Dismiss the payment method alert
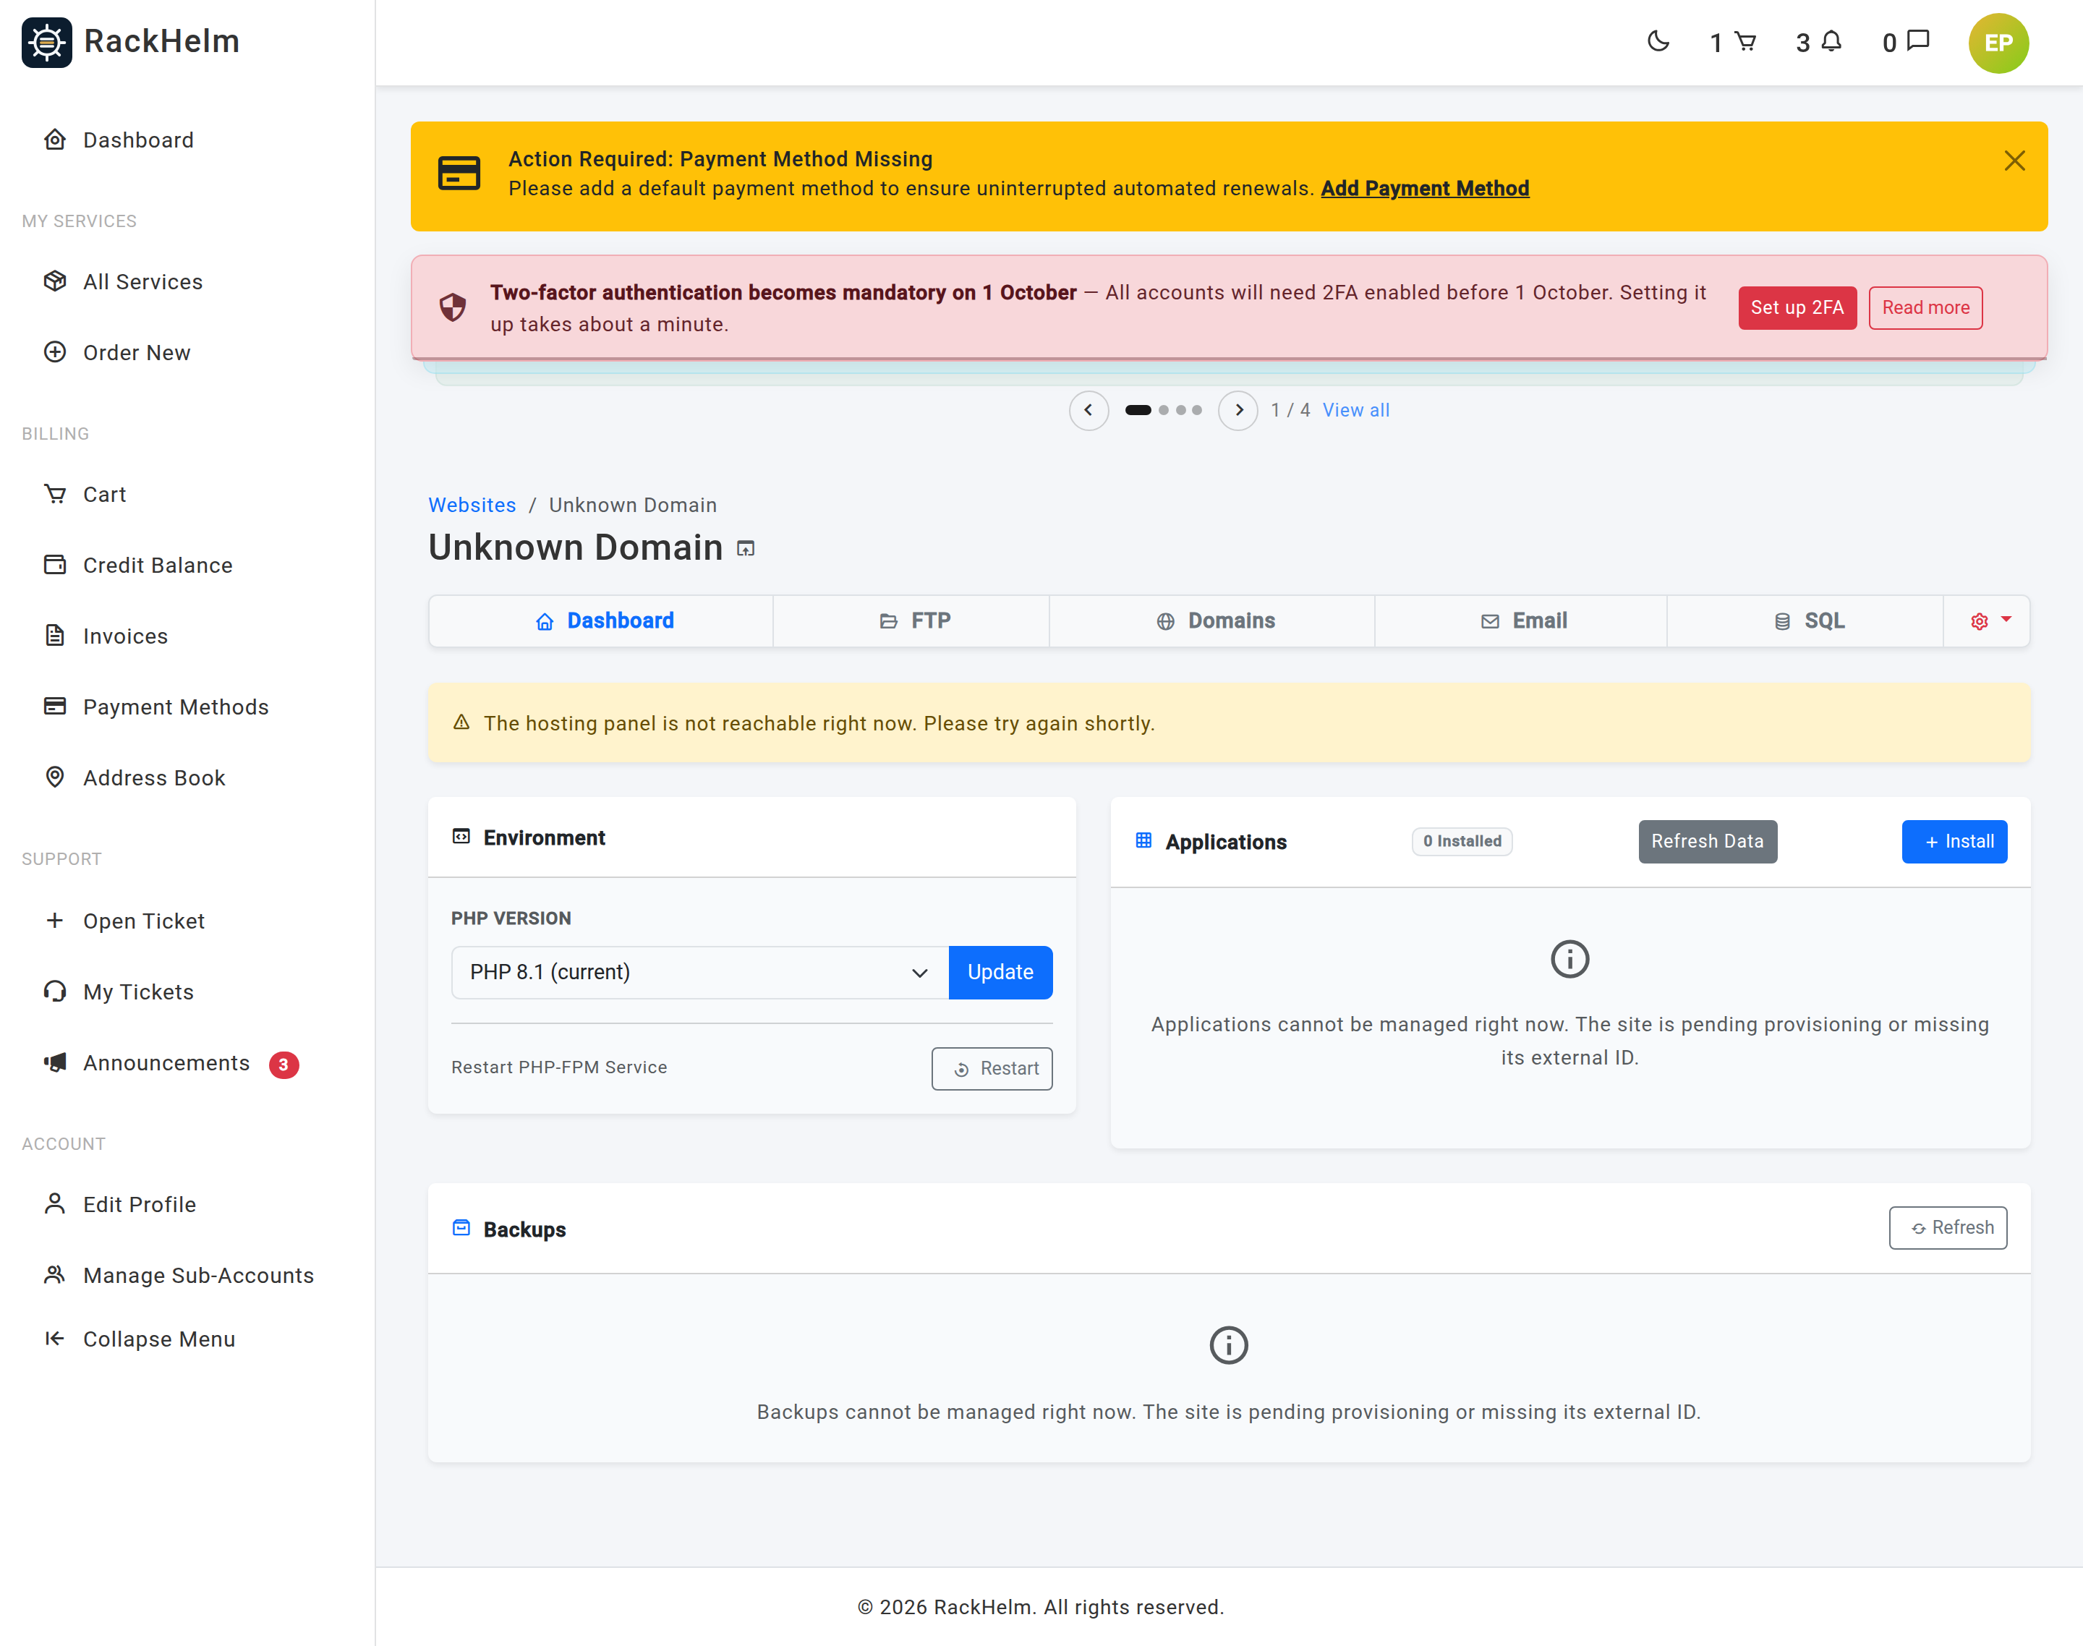This screenshot has width=2083, height=1646. pyautogui.click(x=2014, y=161)
